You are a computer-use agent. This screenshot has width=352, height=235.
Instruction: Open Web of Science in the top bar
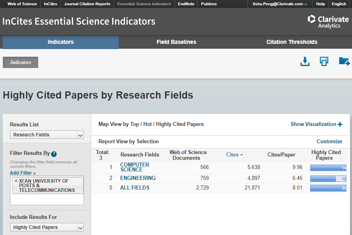tap(22, 4)
